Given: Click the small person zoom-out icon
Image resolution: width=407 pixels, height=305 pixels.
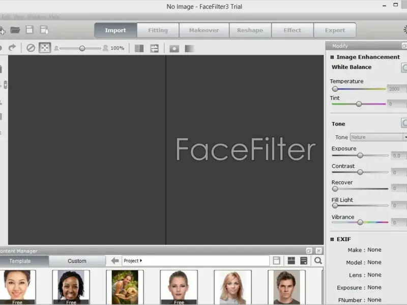Looking at the screenshot, I should tap(56, 48).
